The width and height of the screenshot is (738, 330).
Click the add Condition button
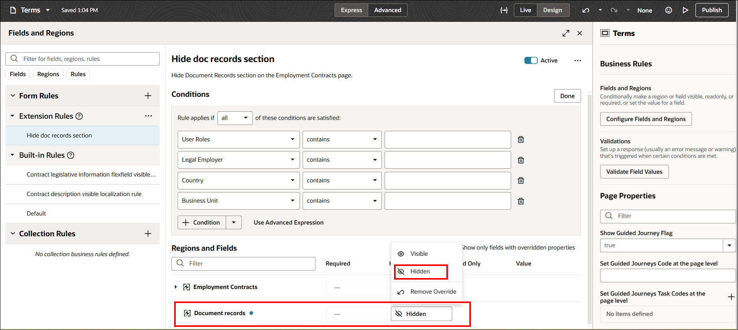[x=202, y=223]
